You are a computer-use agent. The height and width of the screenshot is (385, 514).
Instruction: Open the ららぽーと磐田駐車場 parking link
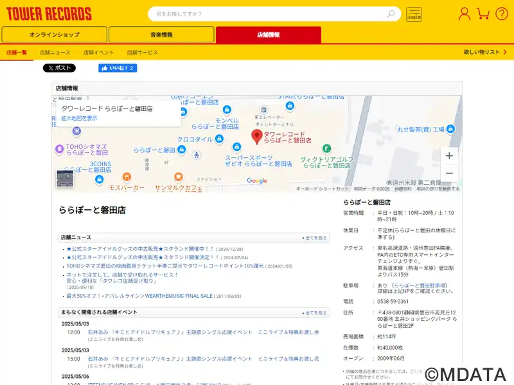coord(419,286)
